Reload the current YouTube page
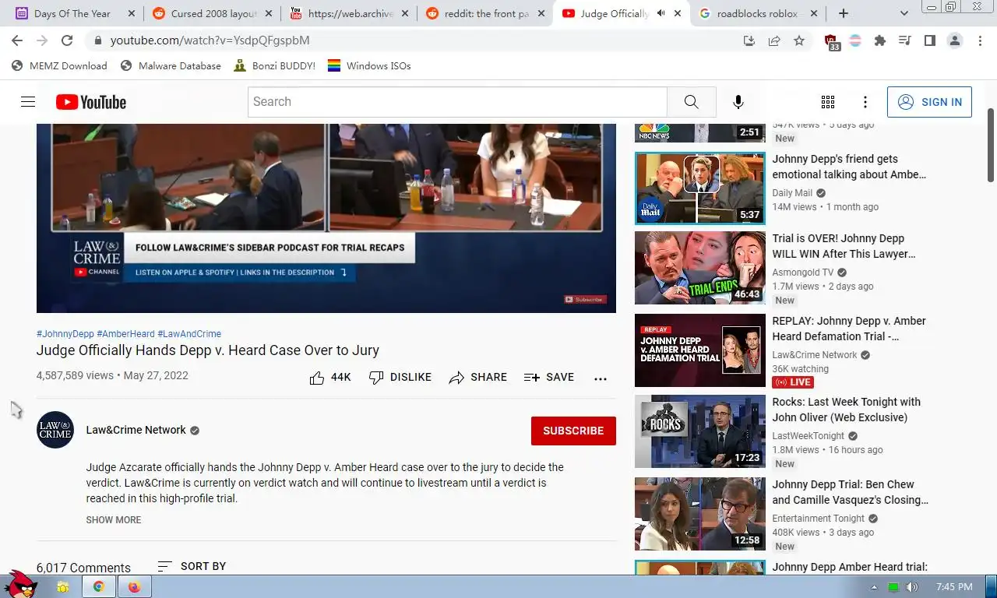Image resolution: width=997 pixels, height=598 pixels. click(x=67, y=40)
